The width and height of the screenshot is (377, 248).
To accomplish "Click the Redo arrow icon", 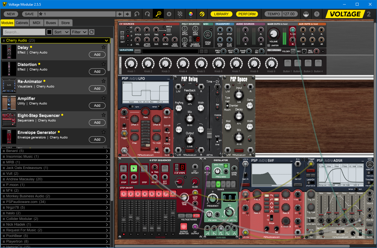I will click(147, 14).
